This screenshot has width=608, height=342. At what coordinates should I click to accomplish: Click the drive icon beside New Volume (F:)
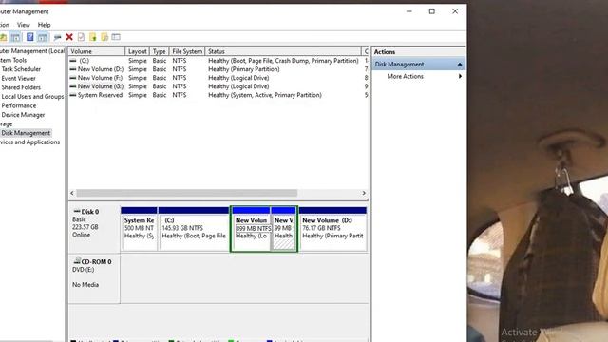73,78
